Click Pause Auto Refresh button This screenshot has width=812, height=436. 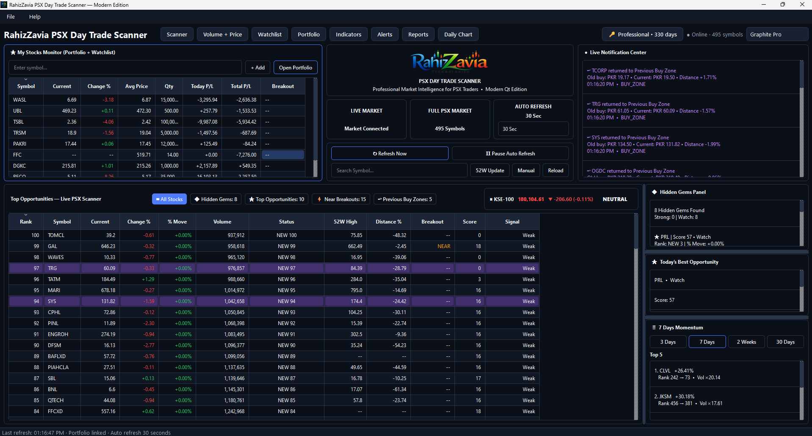click(x=510, y=154)
